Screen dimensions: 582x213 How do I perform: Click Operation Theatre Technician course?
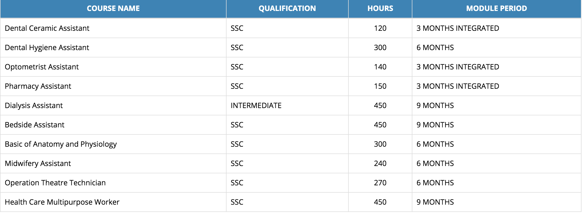pyautogui.click(x=55, y=183)
